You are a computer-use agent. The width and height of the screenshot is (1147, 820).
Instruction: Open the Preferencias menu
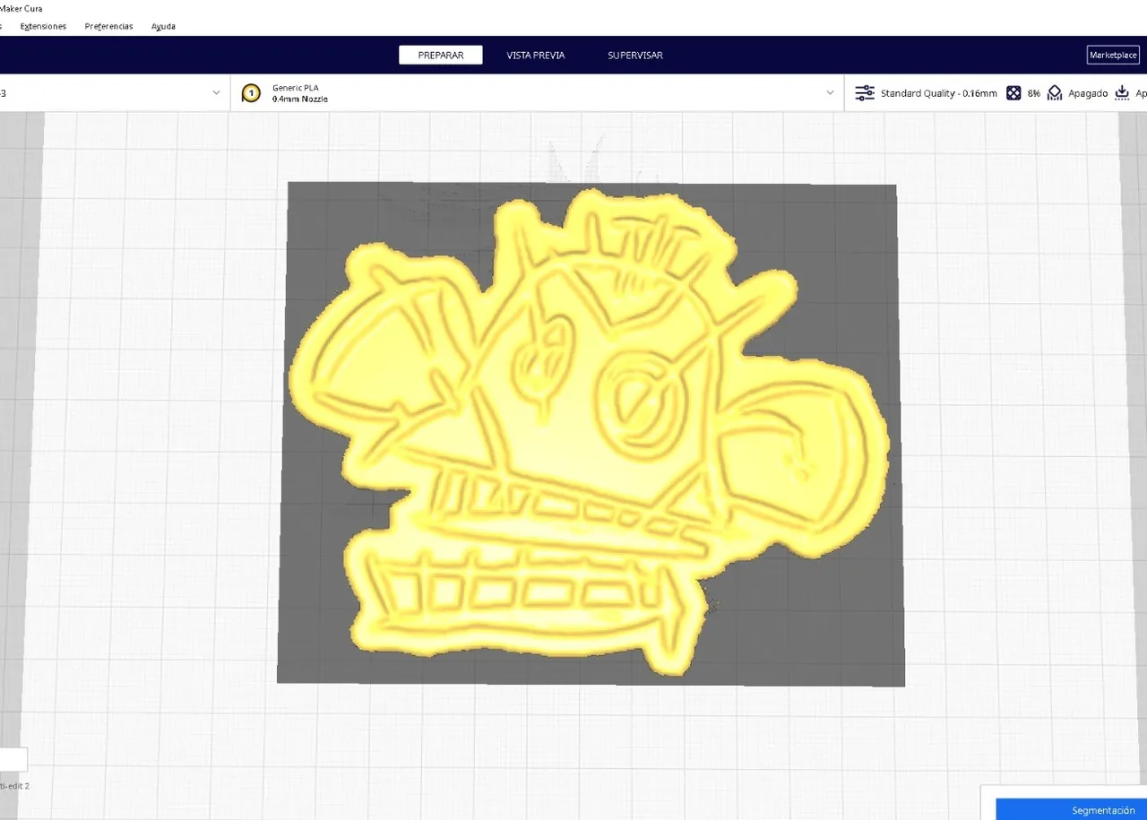click(x=108, y=26)
